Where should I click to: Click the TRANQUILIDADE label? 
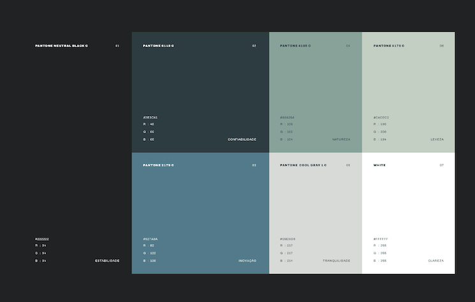tap(336, 261)
